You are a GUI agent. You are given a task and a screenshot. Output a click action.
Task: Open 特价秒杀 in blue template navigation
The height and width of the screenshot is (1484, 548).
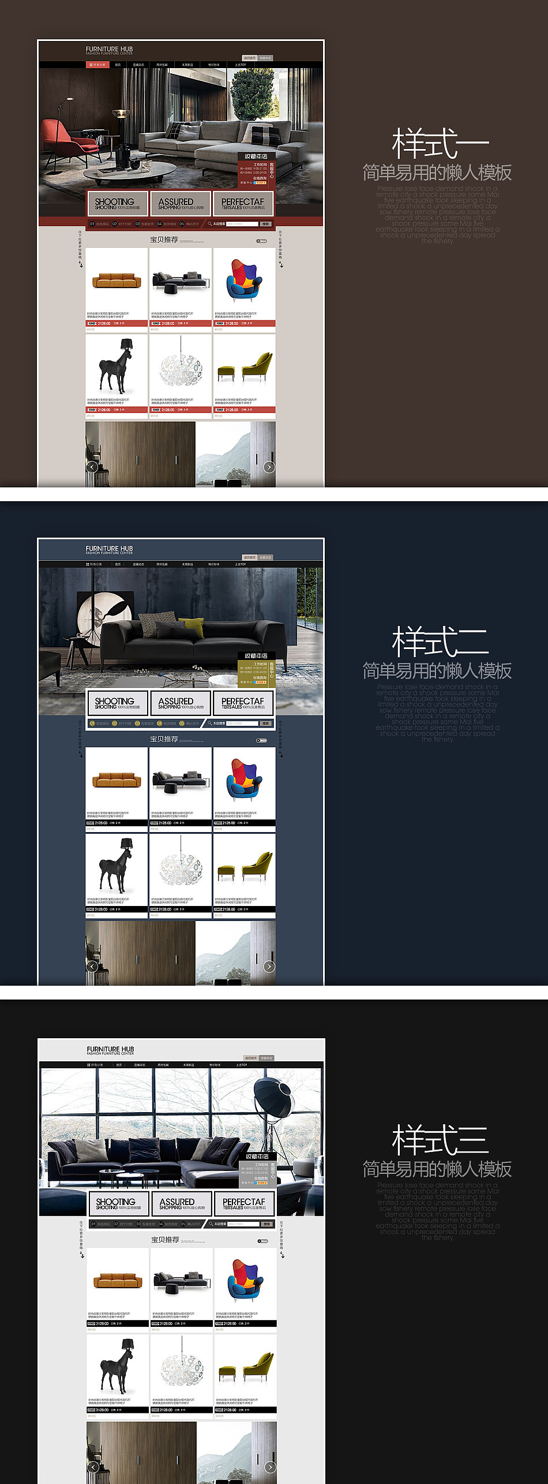click(x=214, y=564)
